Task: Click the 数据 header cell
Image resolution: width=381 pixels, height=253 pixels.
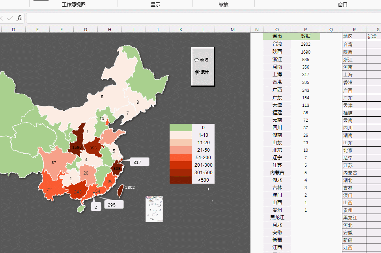Action: pyautogui.click(x=305, y=36)
